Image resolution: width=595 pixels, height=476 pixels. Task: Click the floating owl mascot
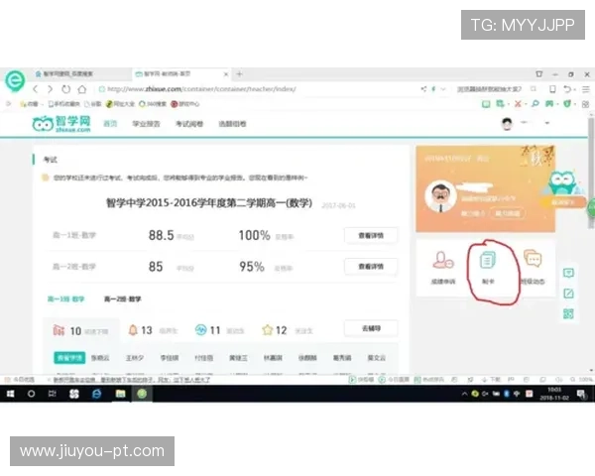(563, 182)
